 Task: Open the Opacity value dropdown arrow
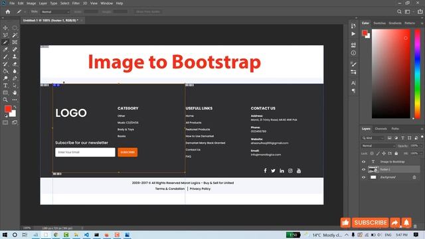pyautogui.click(x=421, y=146)
